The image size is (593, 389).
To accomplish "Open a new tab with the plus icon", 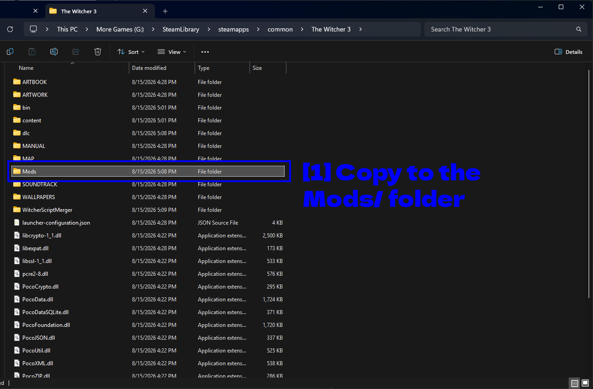I will click(165, 11).
